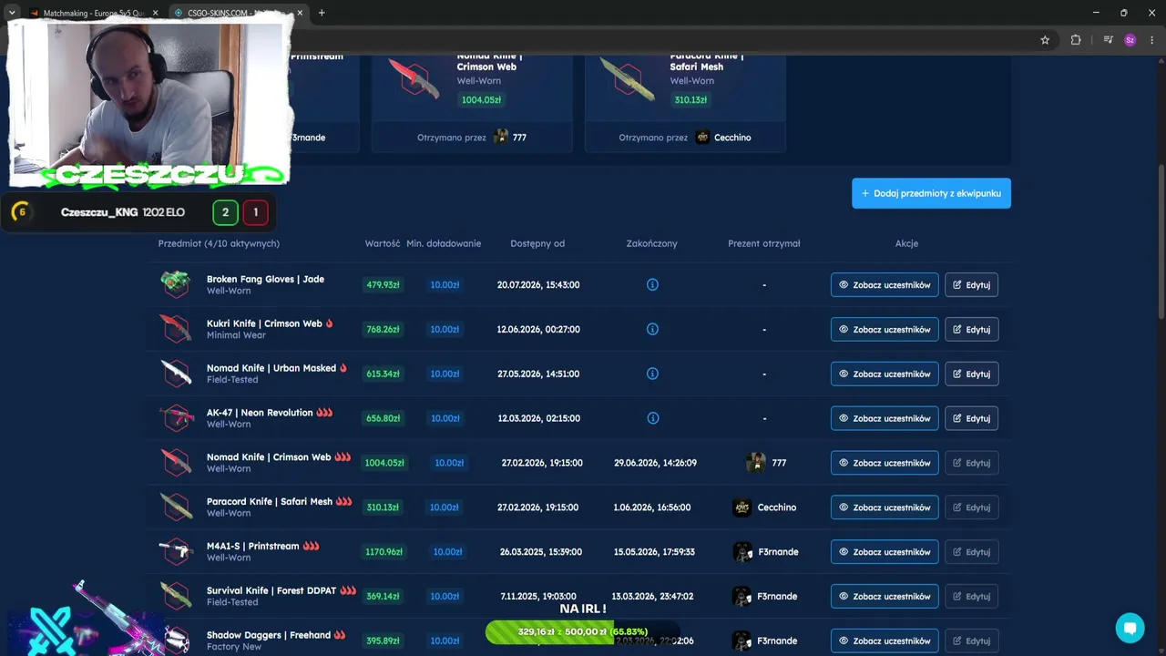Click the 10.00zł minimum deposit for AK-47 row
1166x656 pixels.
445,419
